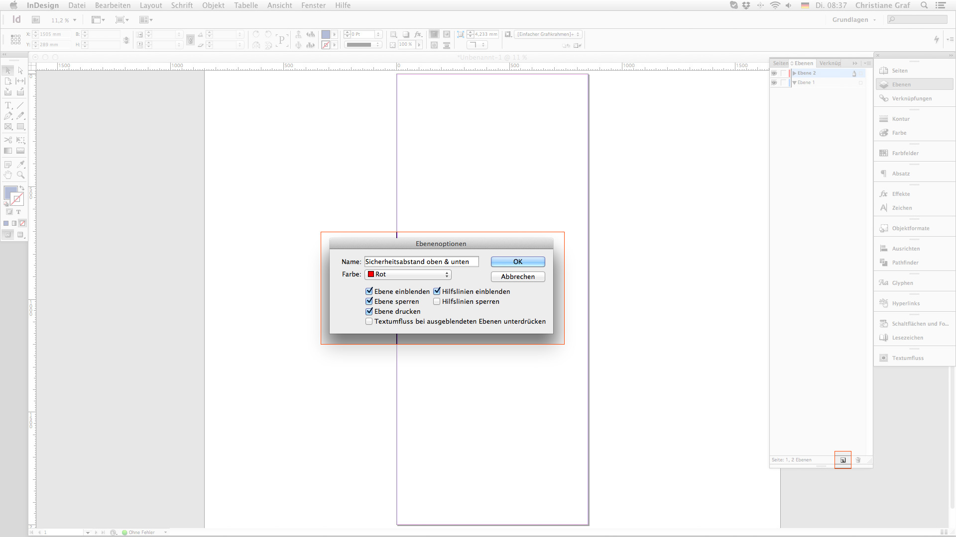Screen dimensions: 956x537
Task: Select the Scissors tool
Action: tap(8, 140)
